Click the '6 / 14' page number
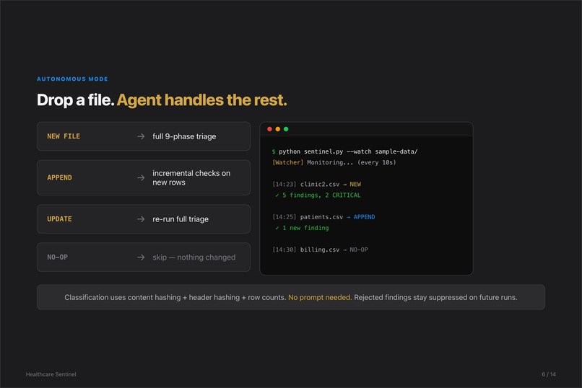Screen dimensions: 582x388 [x=549, y=374]
